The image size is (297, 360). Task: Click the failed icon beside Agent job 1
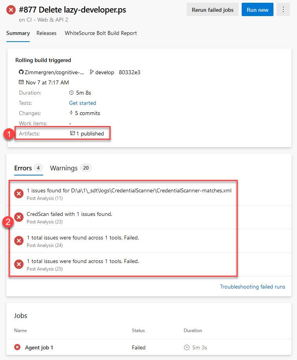click(x=17, y=347)
